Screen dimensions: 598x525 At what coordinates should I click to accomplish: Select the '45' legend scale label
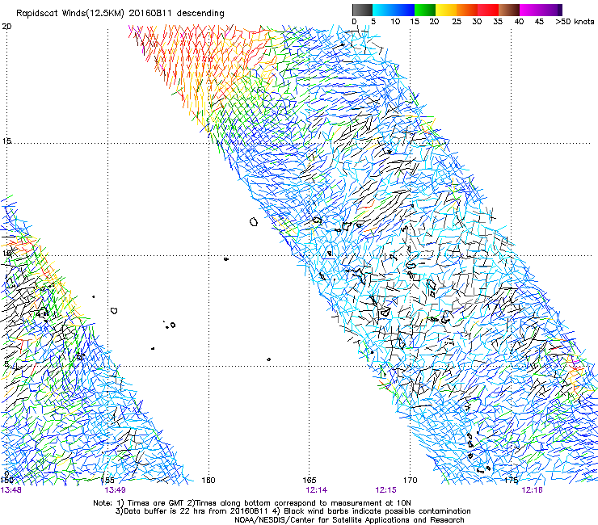[x=539, y=22]
